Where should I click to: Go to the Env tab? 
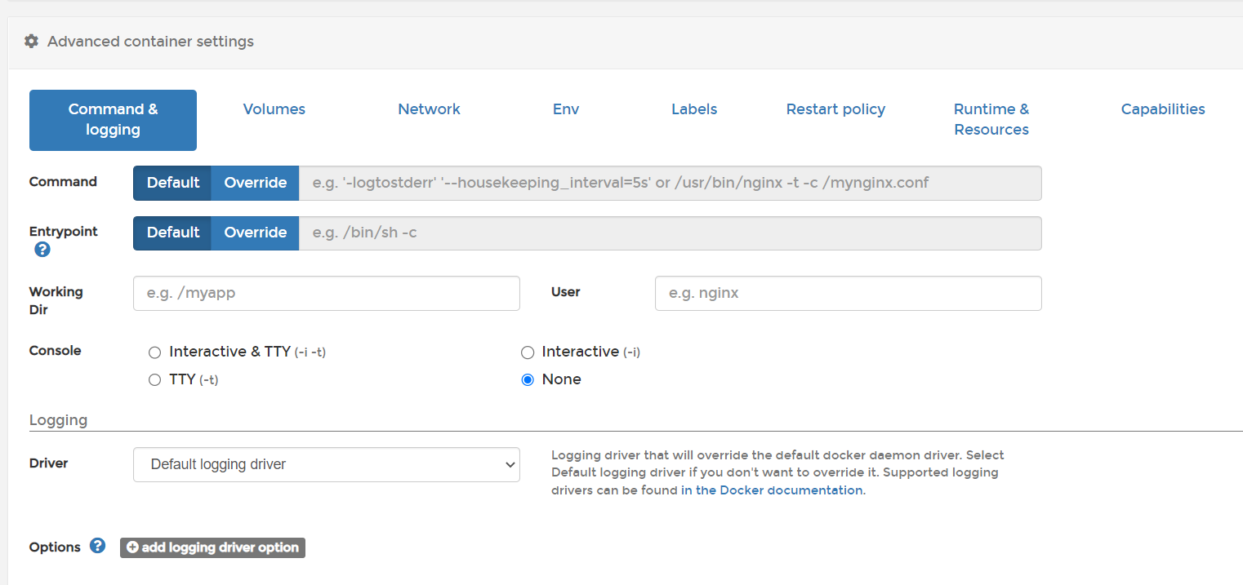click(565, 109)
